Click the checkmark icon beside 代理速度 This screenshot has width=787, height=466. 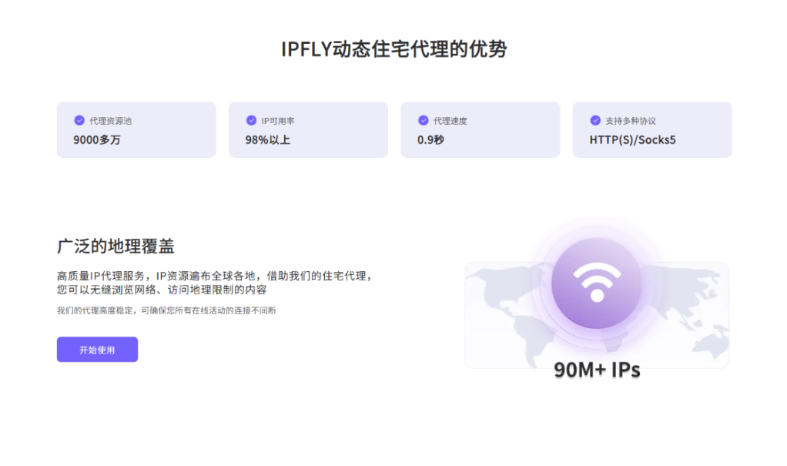422,120
